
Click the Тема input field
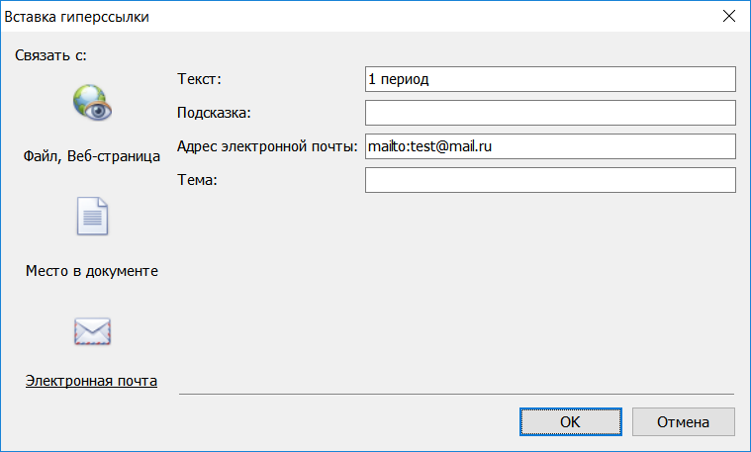point(550,180)
